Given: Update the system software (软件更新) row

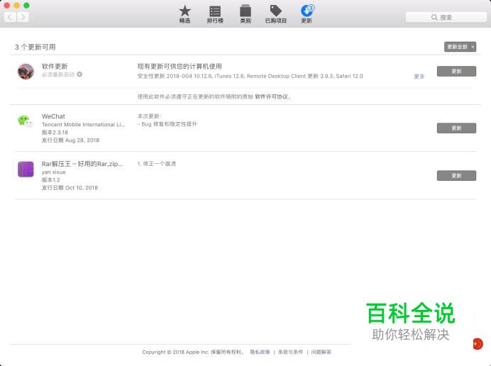Looking at the screenshot, I should pyautogui.click(x=456, y=72).
